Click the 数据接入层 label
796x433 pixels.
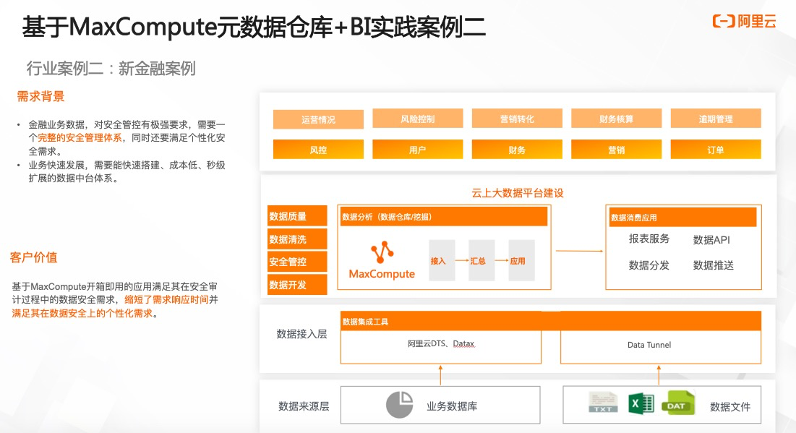point(301,333)
